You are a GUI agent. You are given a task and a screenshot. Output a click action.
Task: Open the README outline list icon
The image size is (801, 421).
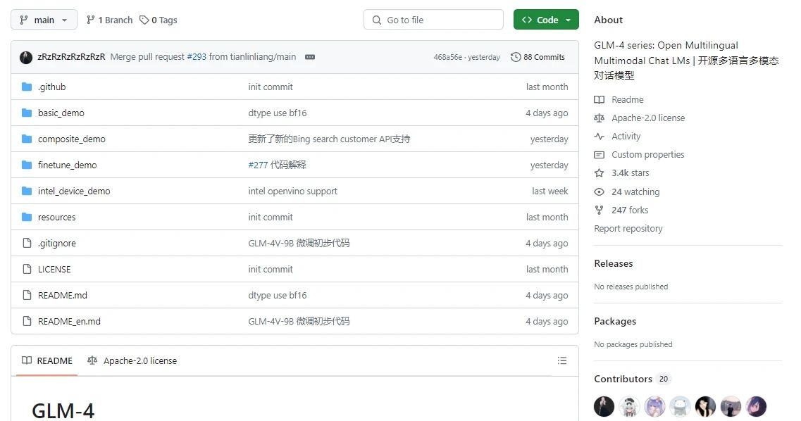coord(561,360)
